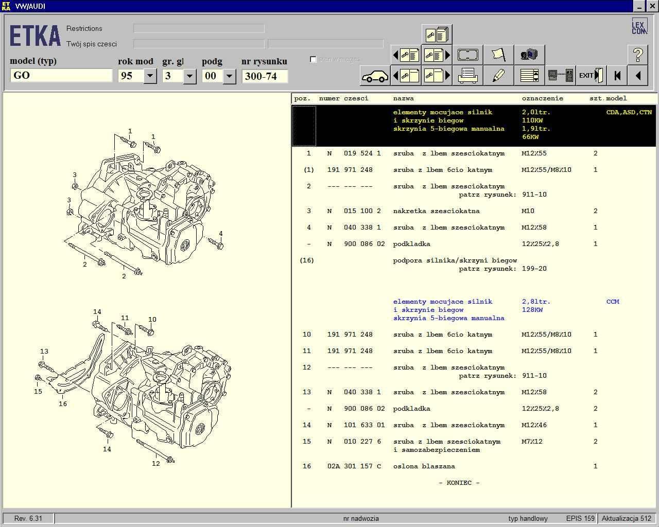Click 'Aktualizacja 512' in status bar
The image size is (659, 527).
pyautogui.click(x=627, y=518)
